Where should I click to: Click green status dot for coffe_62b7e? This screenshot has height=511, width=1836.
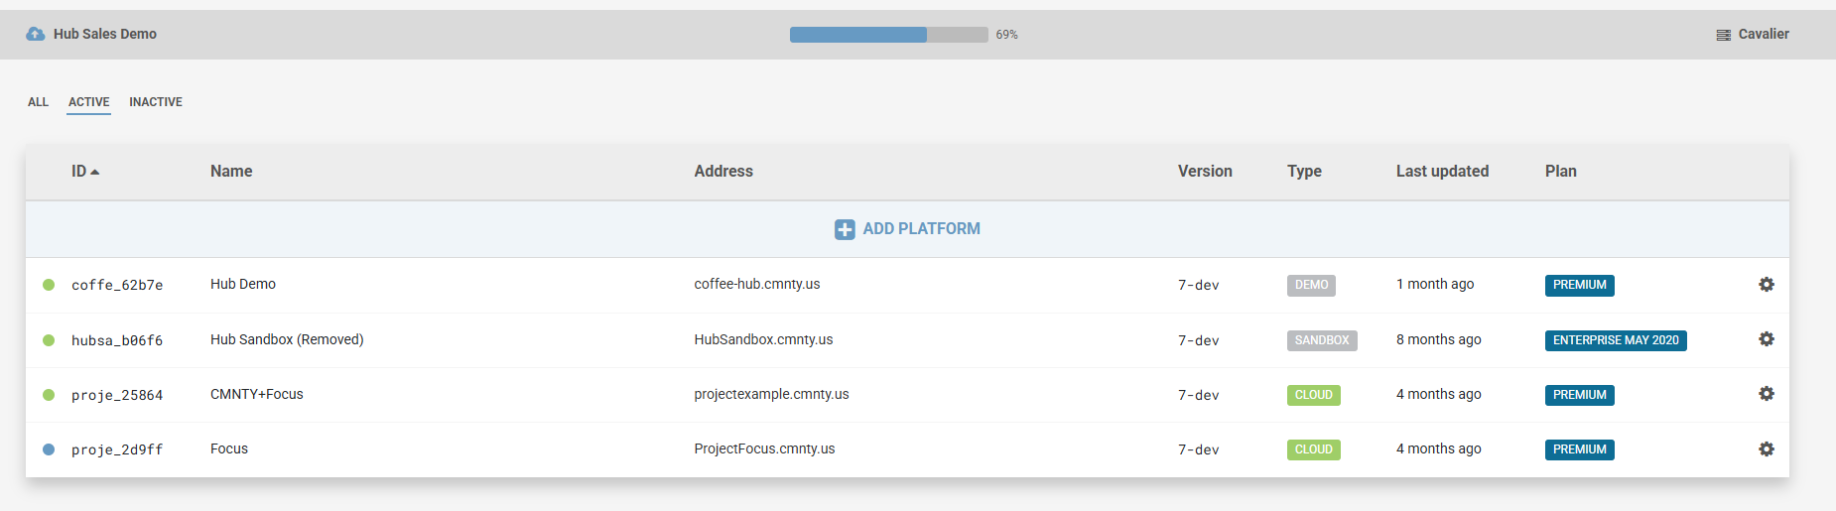[x=49, y=285]
